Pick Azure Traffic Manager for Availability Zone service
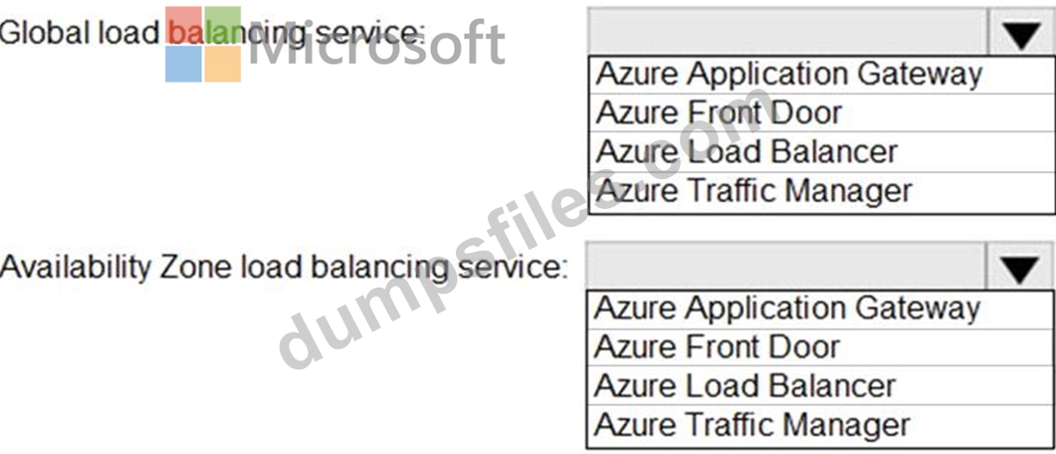Viewport: 1056px width, 454px height. (819, 426)
